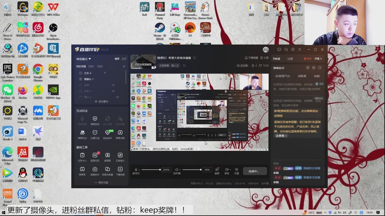Adjust the speaker volume slider
Image resolution: width=385 pixels, height=216 pixels.
(x=192, y=169)
